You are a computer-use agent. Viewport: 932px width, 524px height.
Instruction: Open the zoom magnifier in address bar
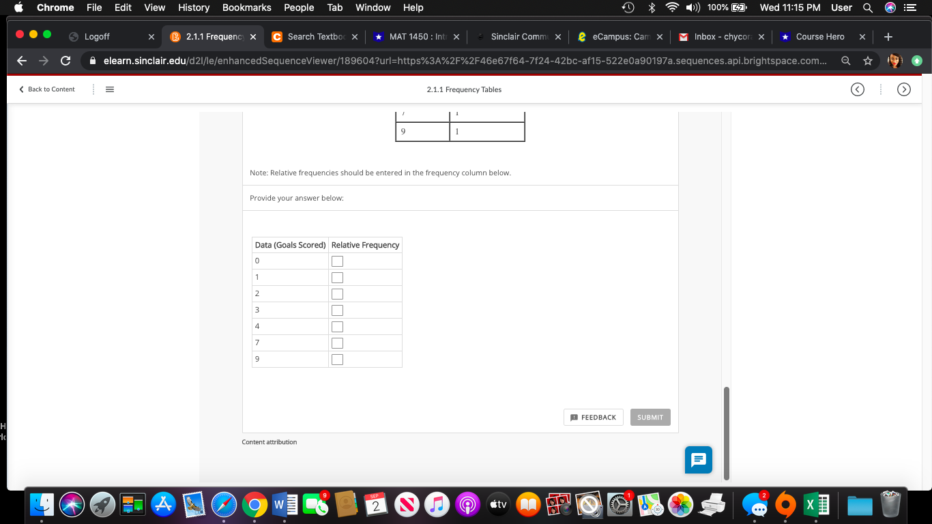tap(846, 61)
